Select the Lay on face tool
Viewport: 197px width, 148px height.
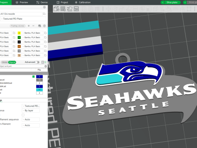click(128, 9)
